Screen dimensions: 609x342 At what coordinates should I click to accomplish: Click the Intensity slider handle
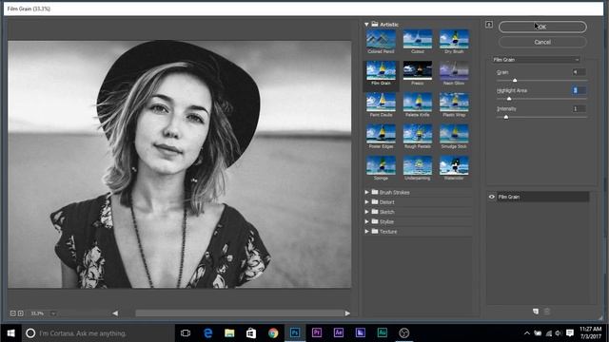tap(506, 117)
